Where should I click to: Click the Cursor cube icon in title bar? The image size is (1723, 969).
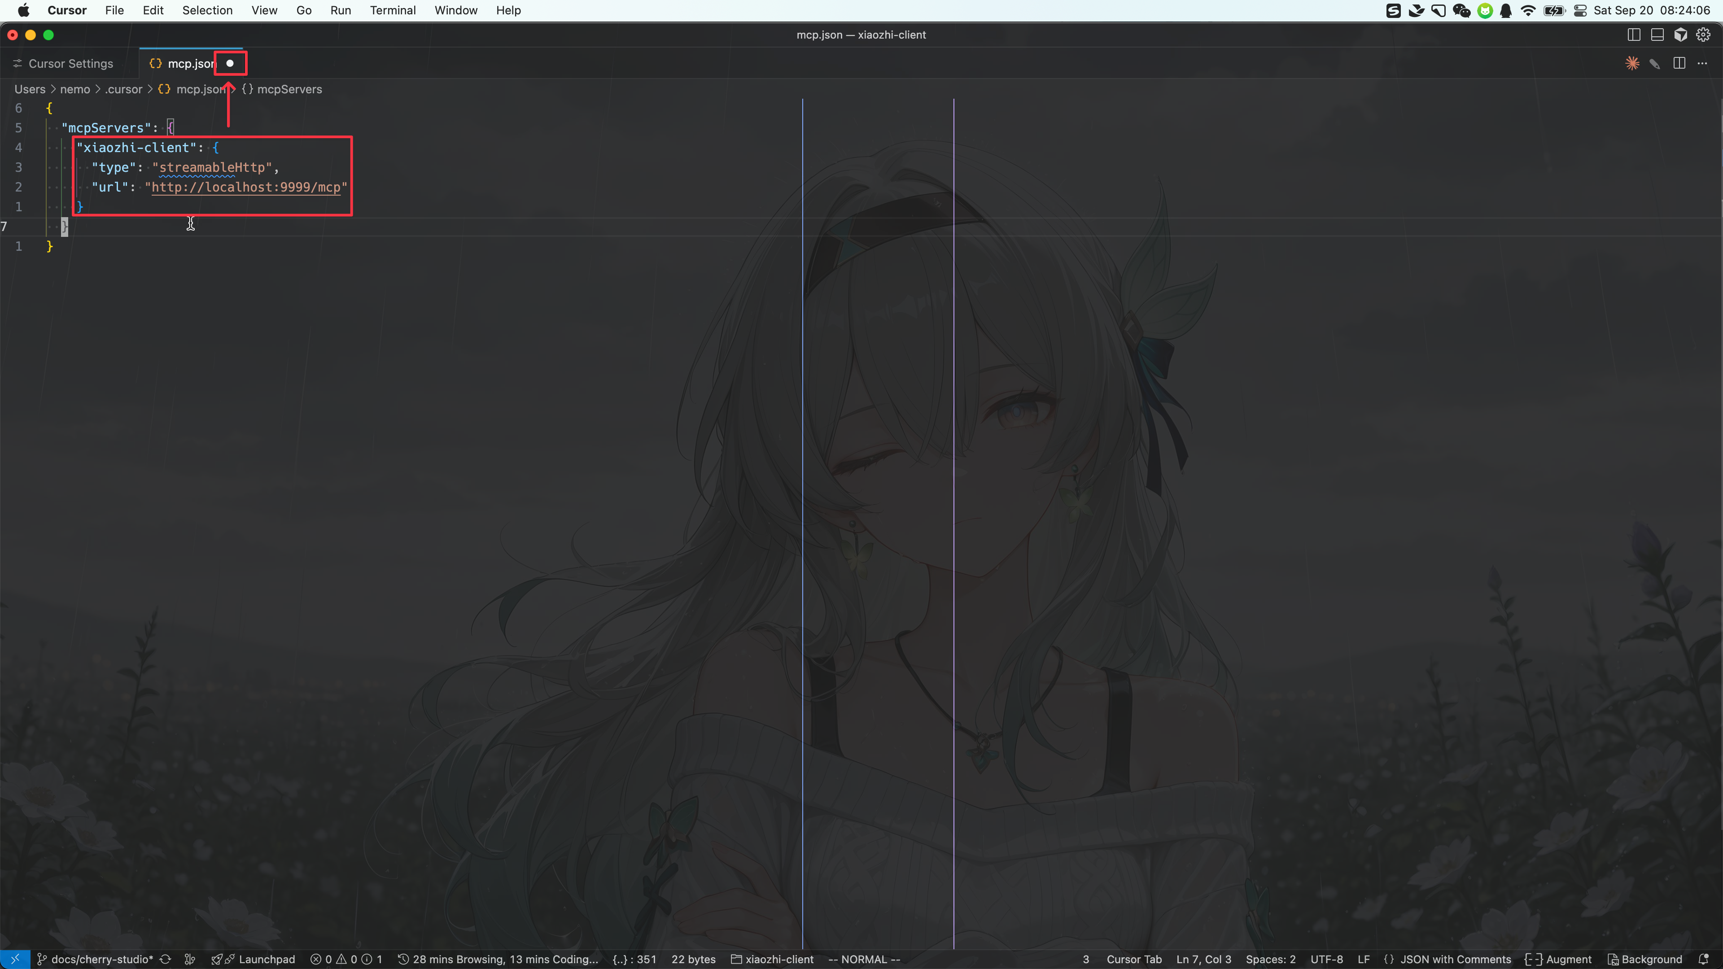pyautogui.click(x=1680, y=35)
